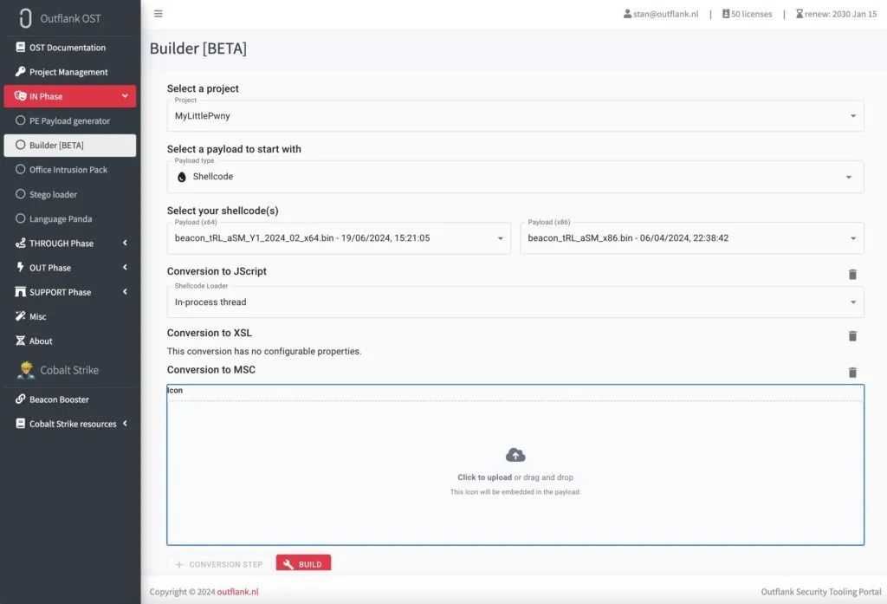This screenshot has height=604, width=887.
Task: Click the About hourglass icon
Action: [21, 341]
